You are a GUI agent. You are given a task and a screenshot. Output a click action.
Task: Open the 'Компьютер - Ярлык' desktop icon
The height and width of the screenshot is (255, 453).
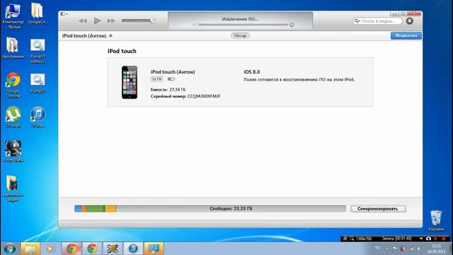[x=13, y=16]
